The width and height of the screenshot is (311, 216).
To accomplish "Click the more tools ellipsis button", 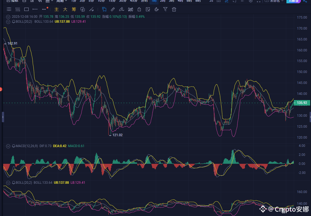I will click(x=44, y=9).
